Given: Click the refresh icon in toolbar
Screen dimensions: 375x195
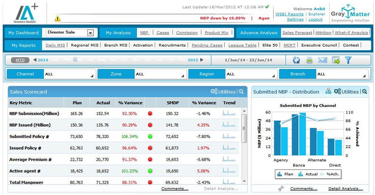Looking at the screenshot, I should (296, 60).
